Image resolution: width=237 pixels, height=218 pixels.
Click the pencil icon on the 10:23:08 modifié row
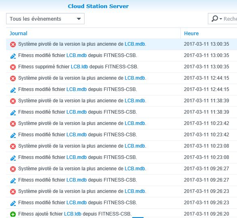[13, 158]
